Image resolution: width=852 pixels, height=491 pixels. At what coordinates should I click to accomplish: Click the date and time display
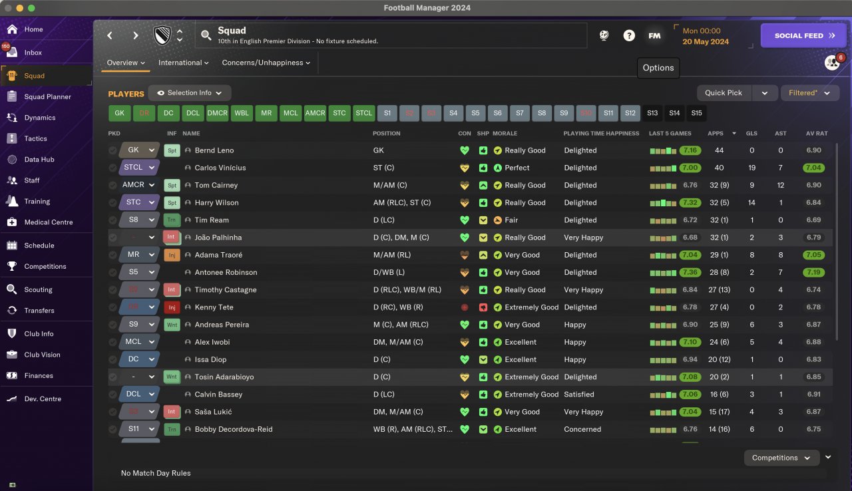pos(706,36)
